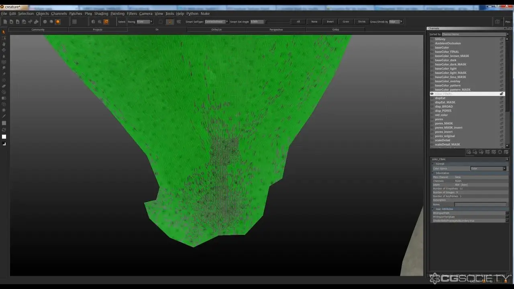Toggle visibility eye of color_FINAL channel
Image resolution: width=514 pixels, height=289 pixels.
pyautogui.click(x=432, y=94)
